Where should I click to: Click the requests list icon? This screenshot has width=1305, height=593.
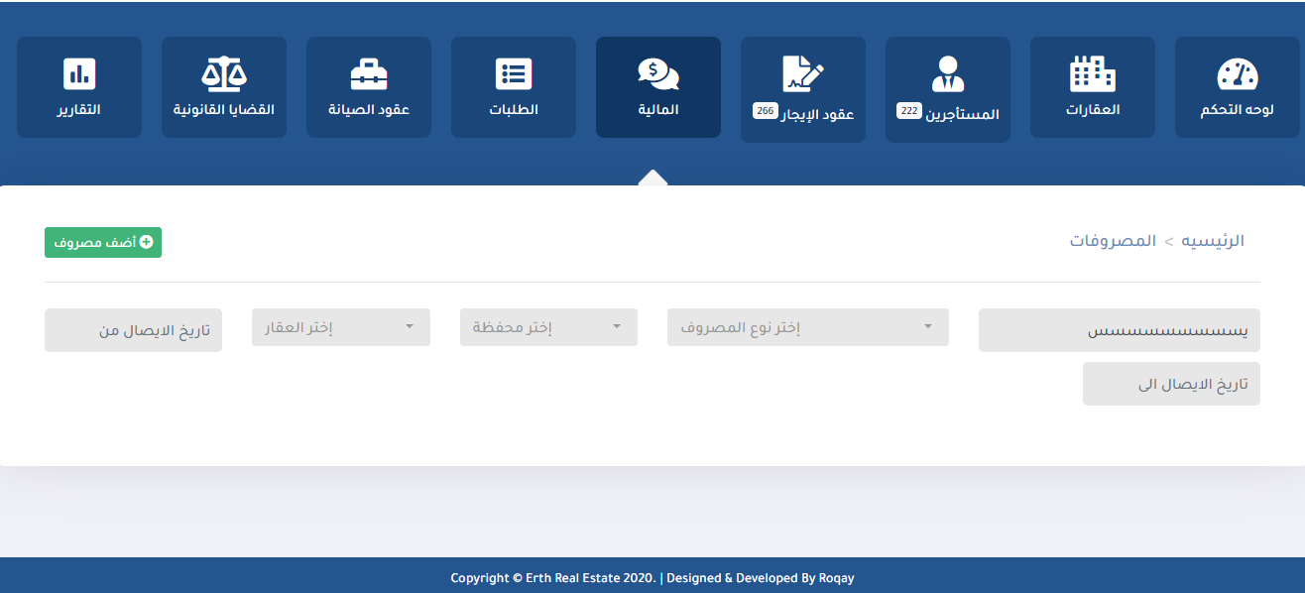tap(513, 74)
